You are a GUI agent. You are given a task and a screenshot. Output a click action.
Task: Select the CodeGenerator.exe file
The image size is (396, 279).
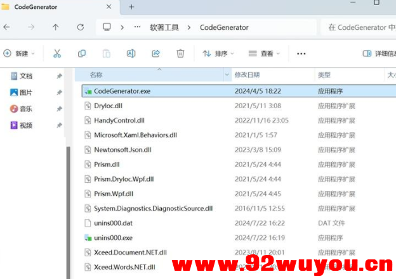[122, 91]
